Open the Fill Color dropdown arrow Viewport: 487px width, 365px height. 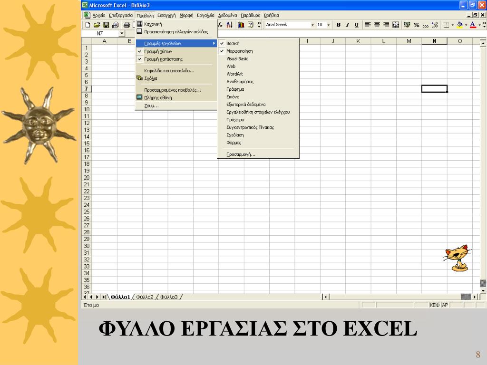coord(466,25)
